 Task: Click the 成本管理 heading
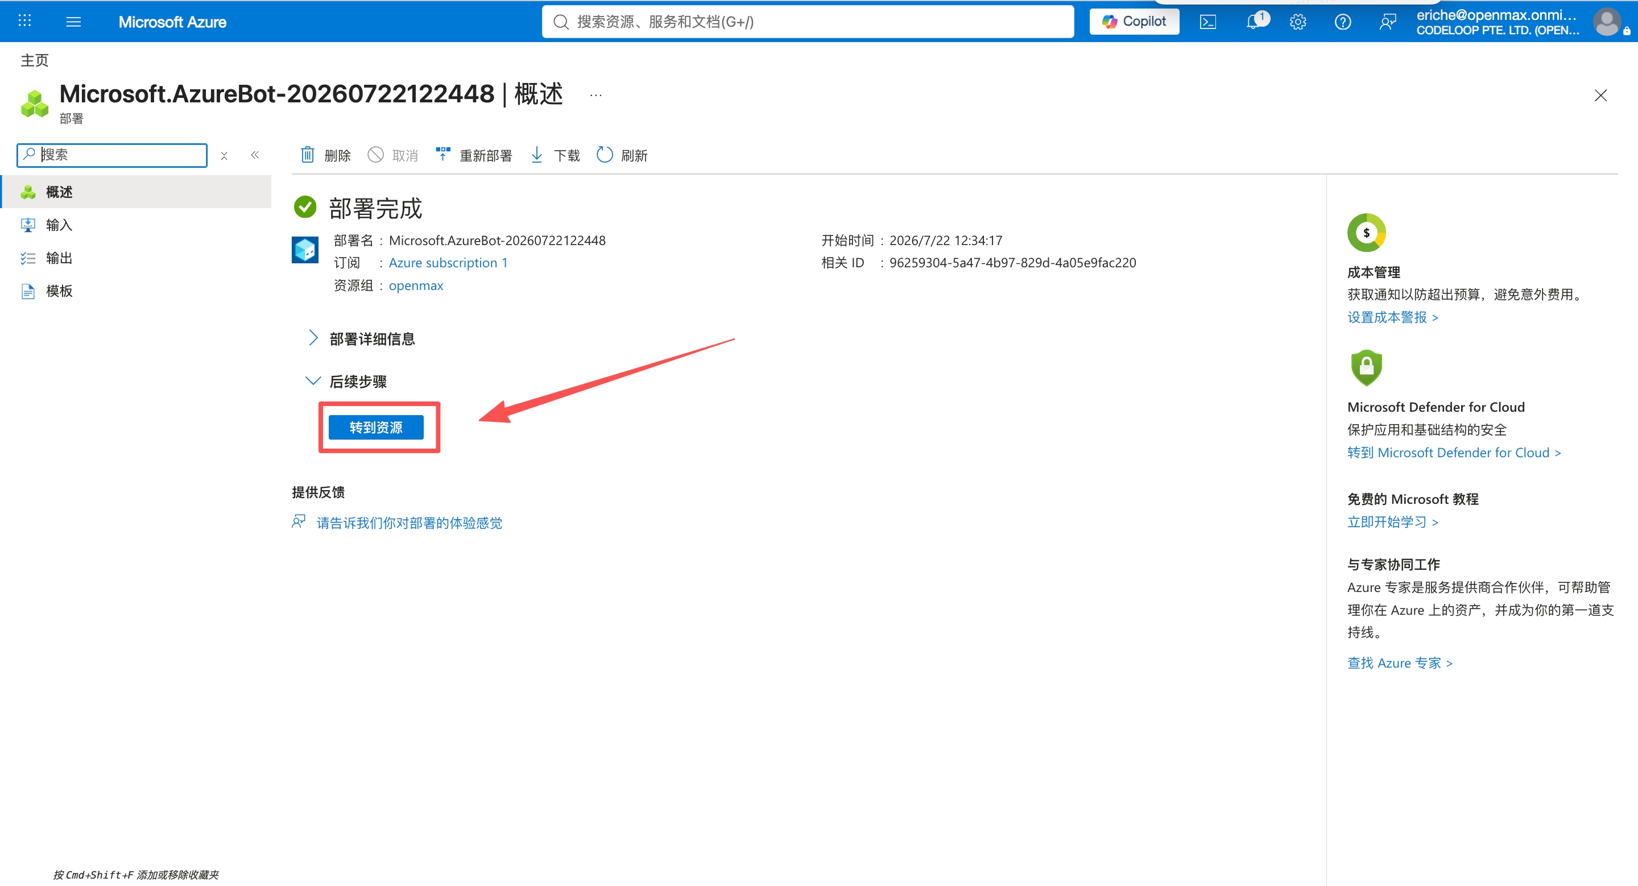[x=1374, y=272]
